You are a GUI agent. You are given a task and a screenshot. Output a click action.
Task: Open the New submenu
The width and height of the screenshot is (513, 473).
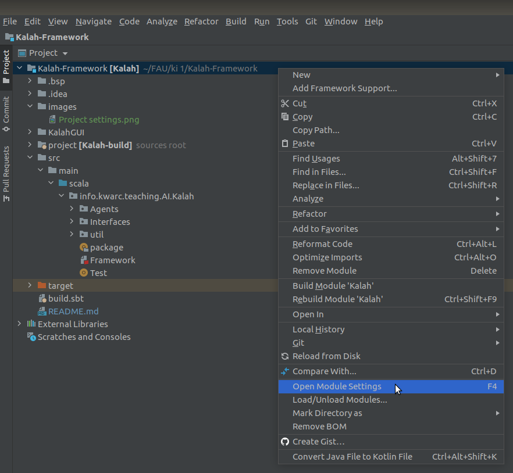point(391,75)
